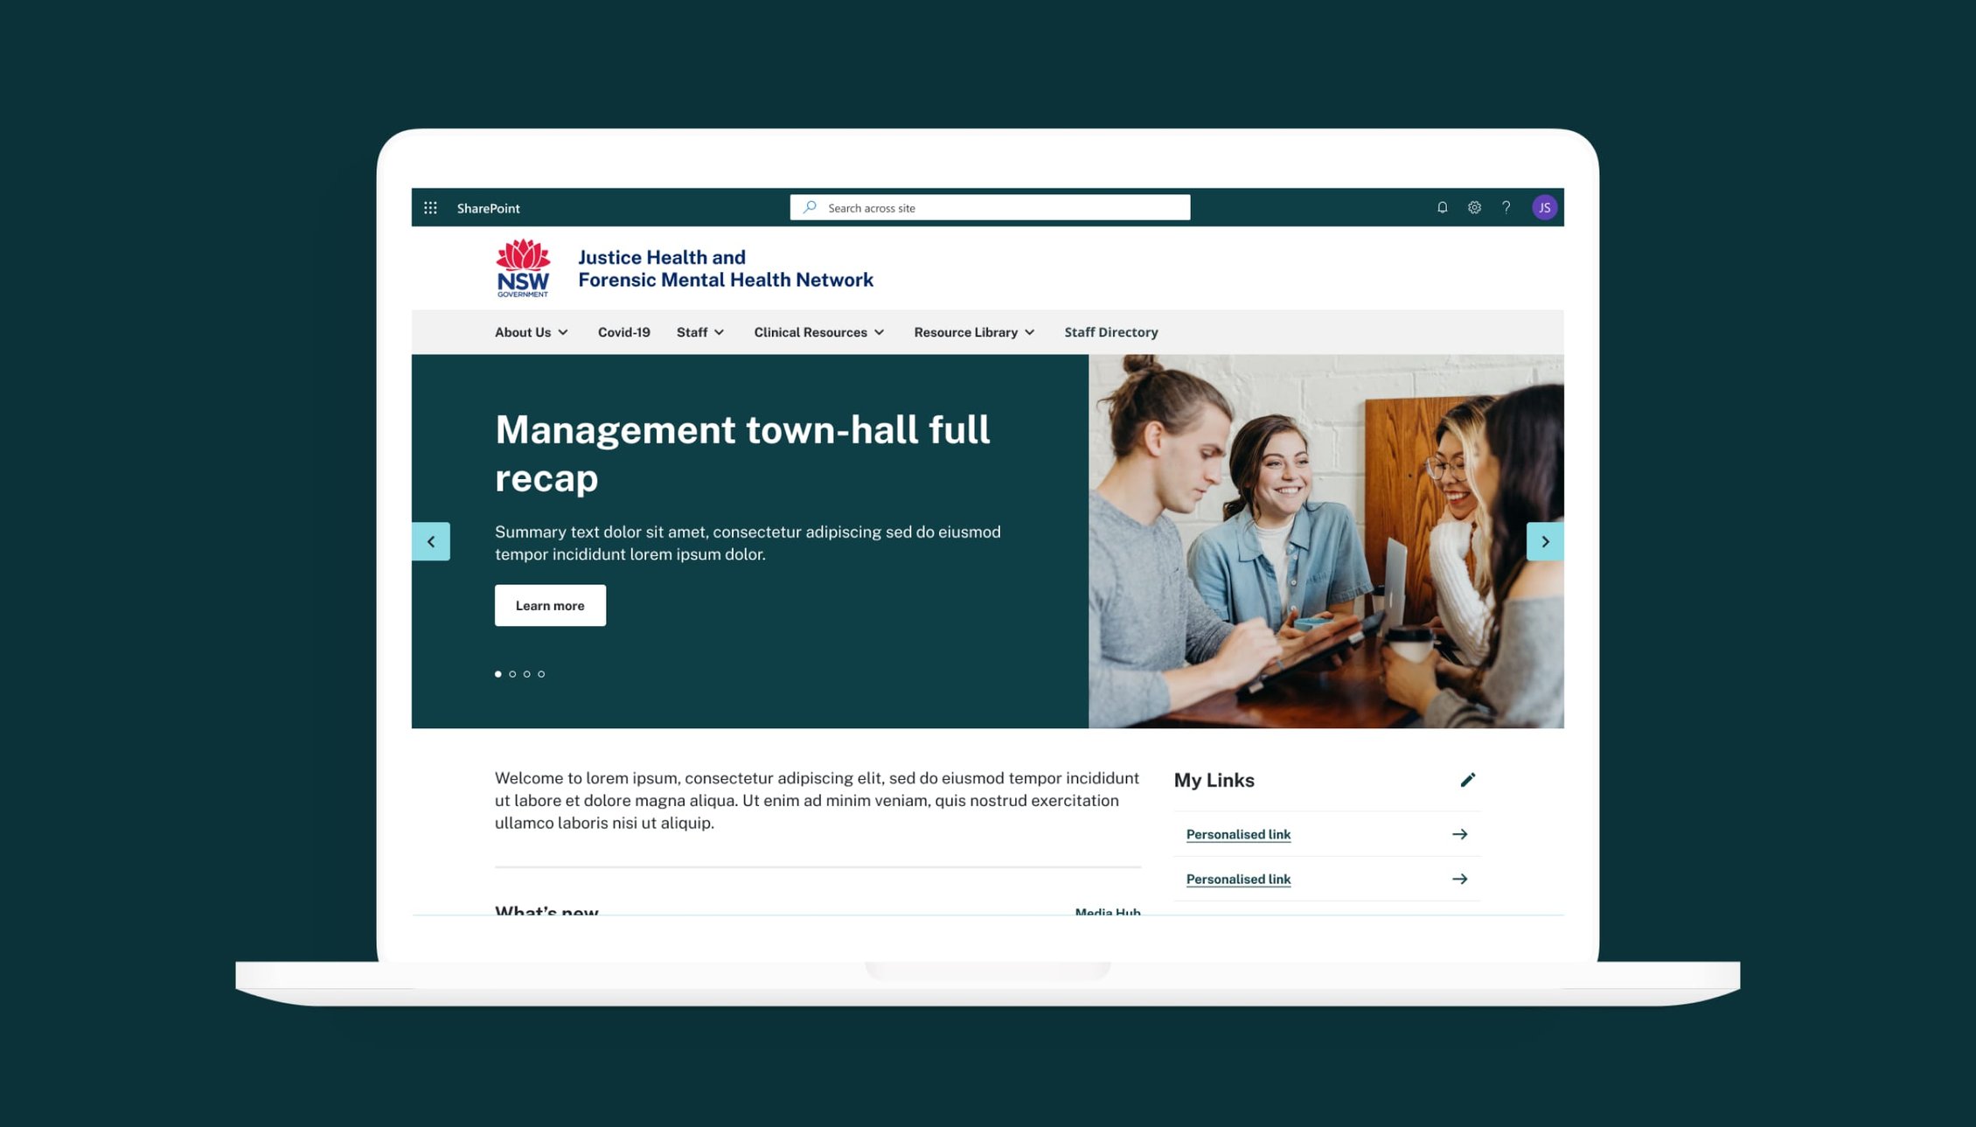Open the help question mark icon
The image size is (1976, 1127).
point(1506,207)
